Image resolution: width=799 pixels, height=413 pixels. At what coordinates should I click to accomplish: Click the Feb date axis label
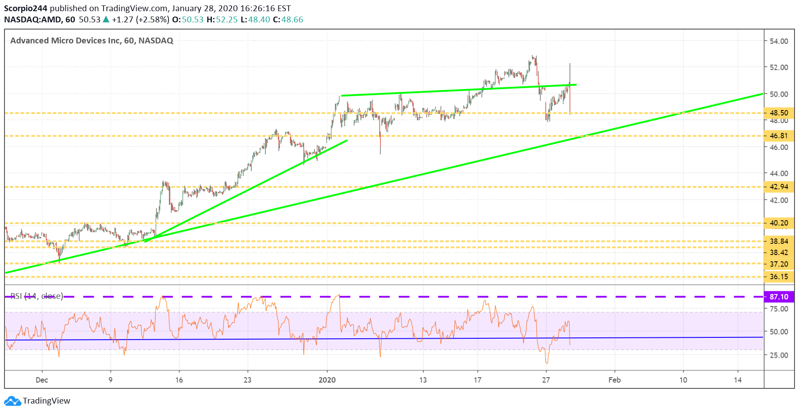[614, 380]
